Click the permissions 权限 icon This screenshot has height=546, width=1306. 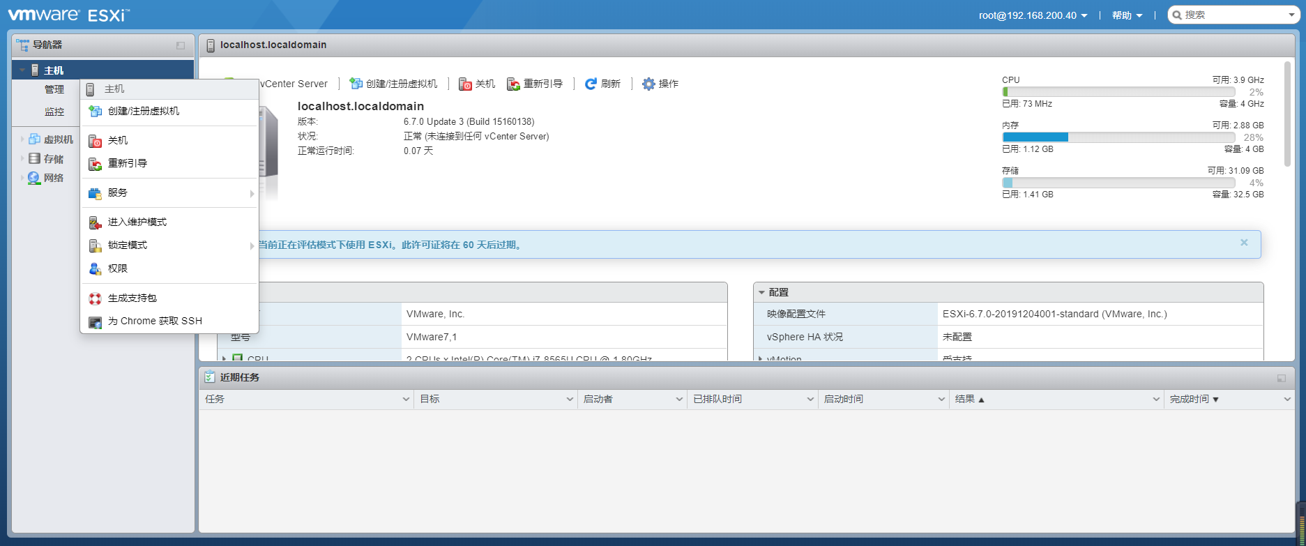click(x=95, y=268)
